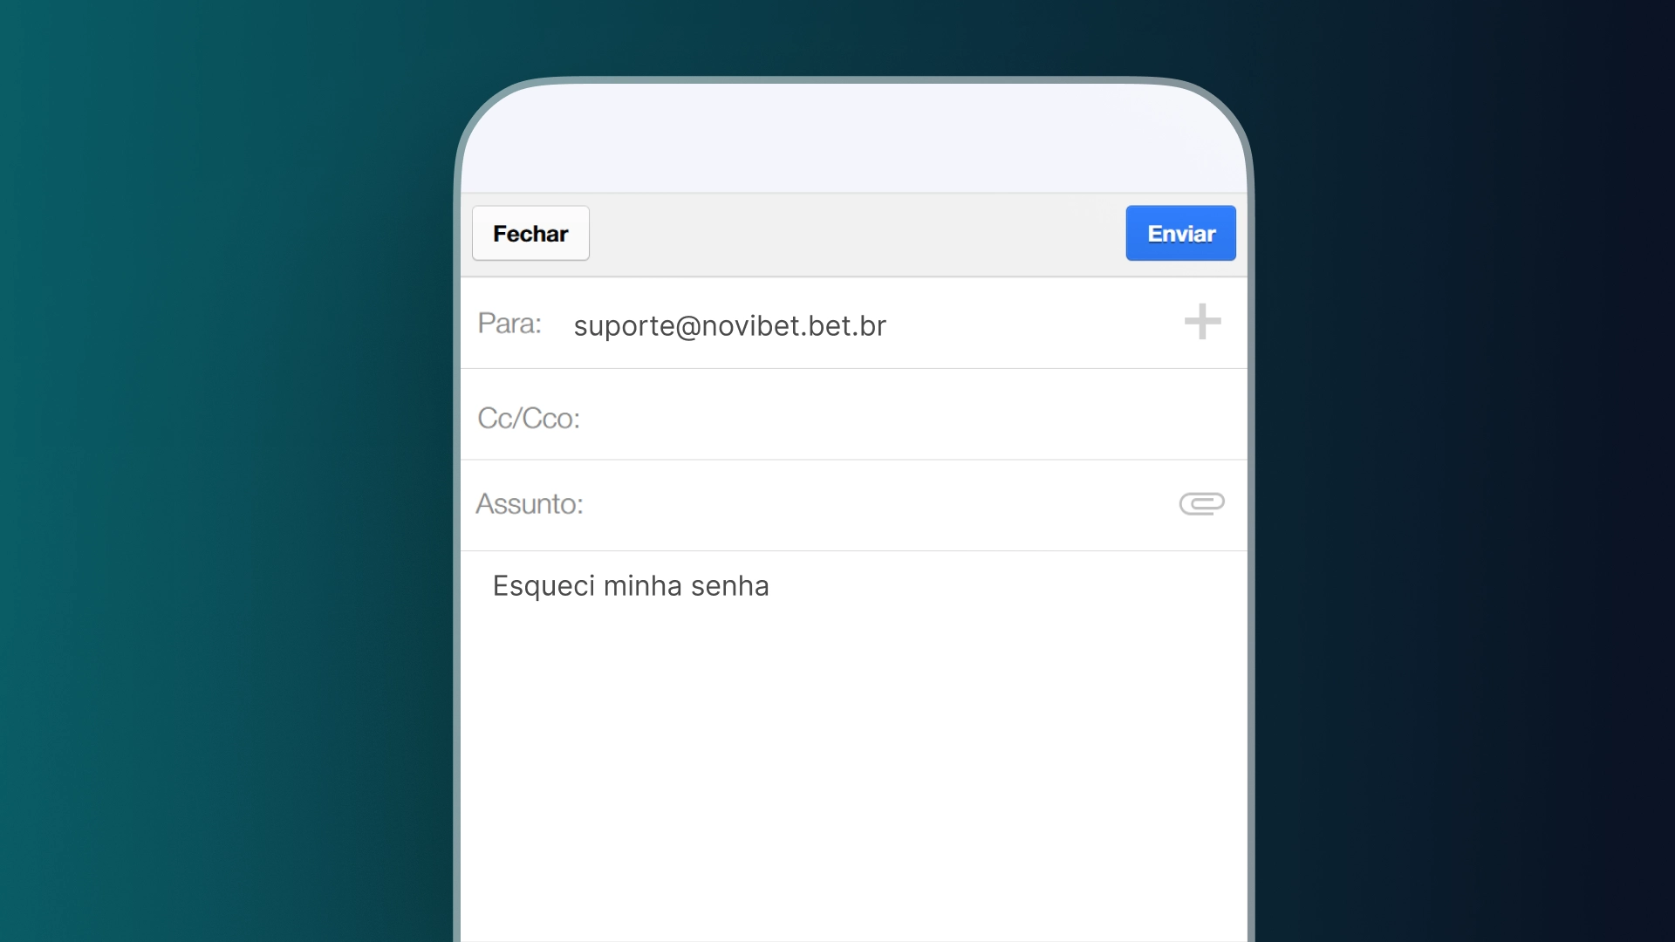Click blank Para field space after the address

click(x=1029, y=325)
